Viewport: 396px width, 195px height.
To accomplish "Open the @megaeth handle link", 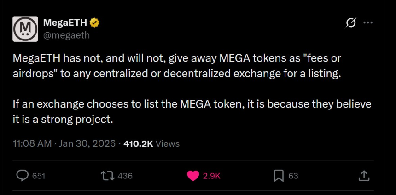I will point(66,34).
